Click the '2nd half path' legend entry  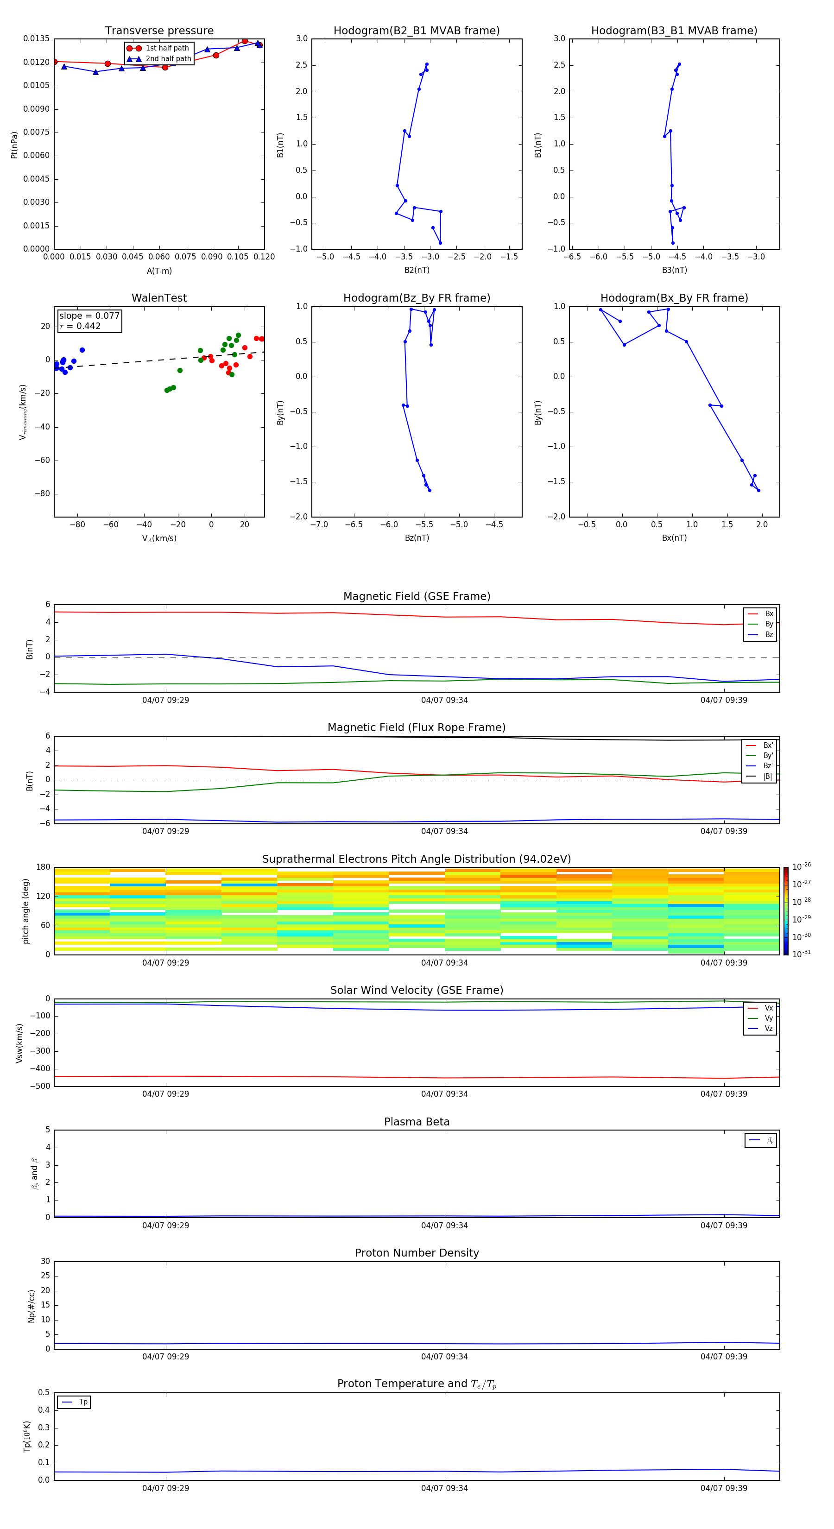(x=159, y=59)
